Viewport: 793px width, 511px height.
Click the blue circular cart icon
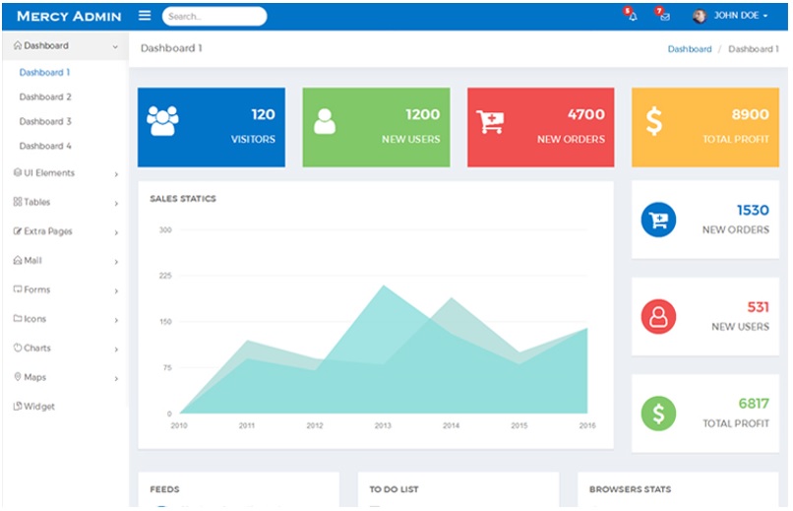pos(658,220)
